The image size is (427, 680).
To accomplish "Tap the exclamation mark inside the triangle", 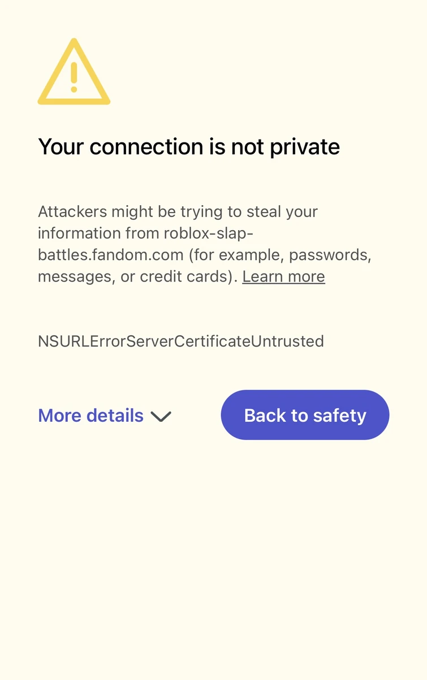I will (x=74, y=77).
